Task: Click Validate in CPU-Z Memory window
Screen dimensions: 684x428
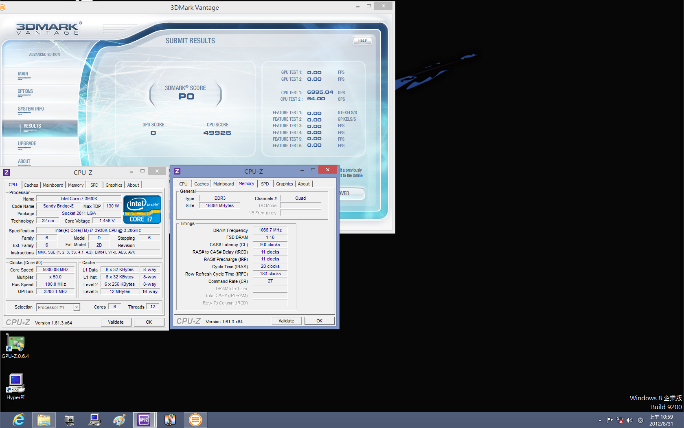Action: (286, 321)
